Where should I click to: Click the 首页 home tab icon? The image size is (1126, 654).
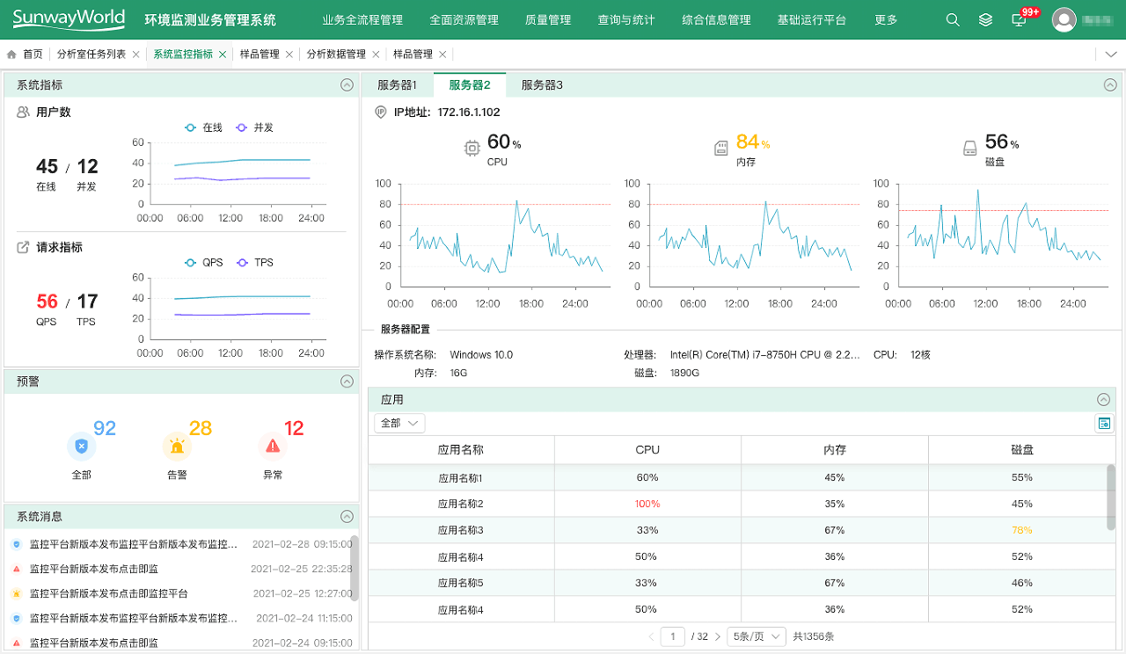coord(11,54)
